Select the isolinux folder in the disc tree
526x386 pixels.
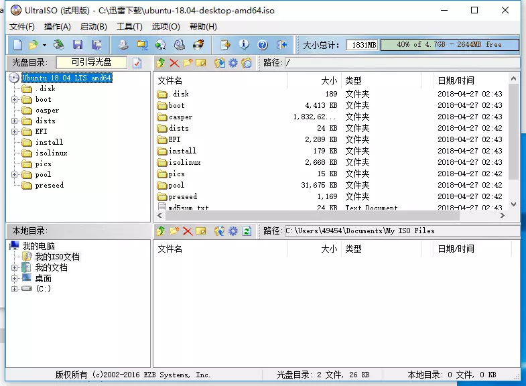[51, 153]
